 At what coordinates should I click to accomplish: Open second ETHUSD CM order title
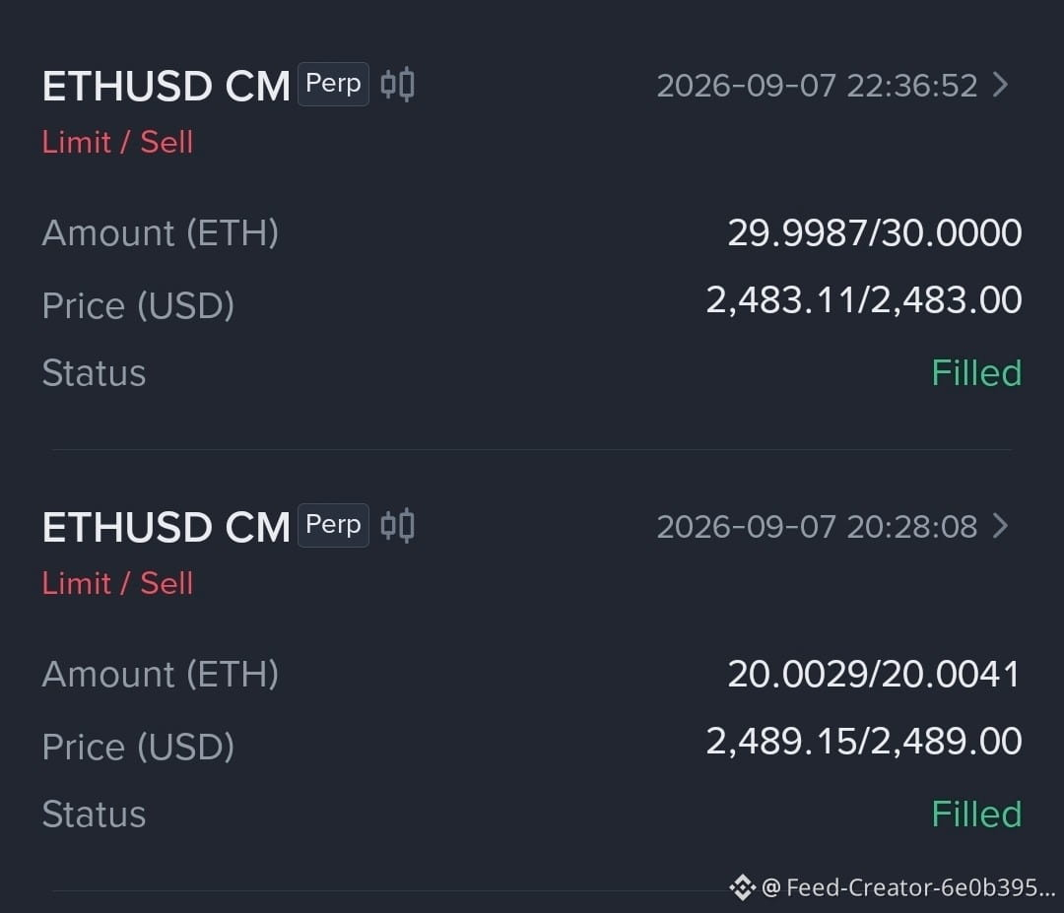tap(166, 527)
